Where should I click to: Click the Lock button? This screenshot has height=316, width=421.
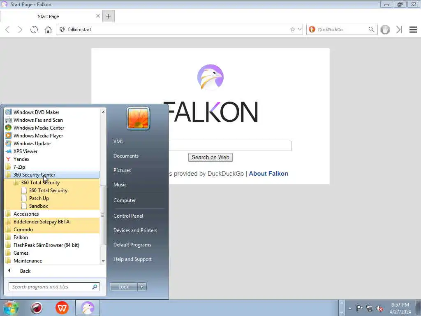pyautogui.click(x=123, y=287)
